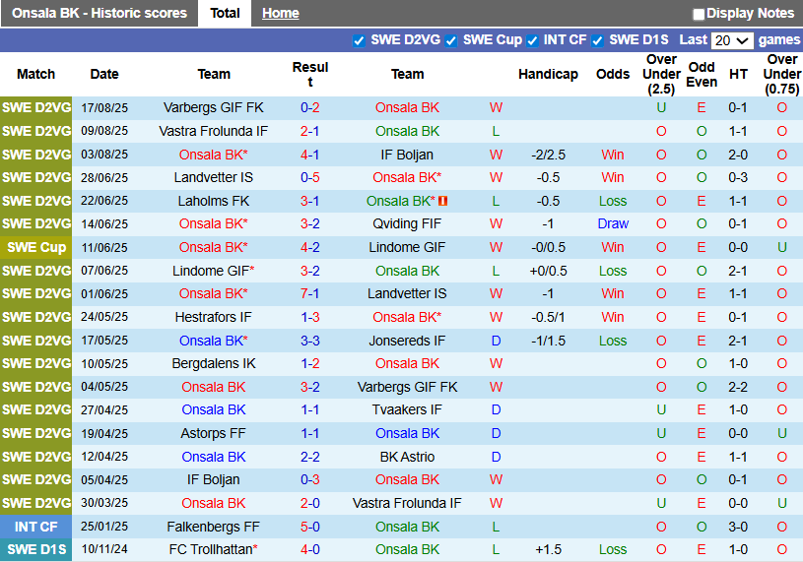The height and width of the screenshot is (562, 803).
Task: Select Landvetter IS in the 28/06/25 row
Action: 214,177
